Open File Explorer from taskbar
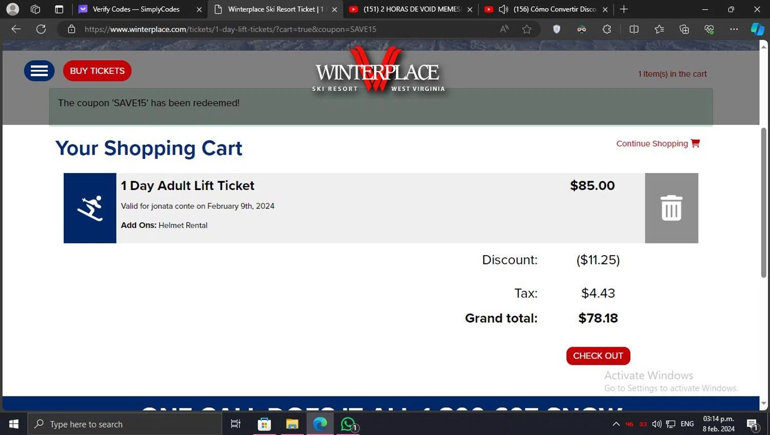This screenshot has width=770, height=435. 292,424
